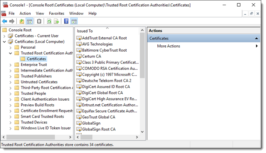This screenshot has height=153, width=266.
Task: Click Certum CA certificate icon
Action: 79,56
